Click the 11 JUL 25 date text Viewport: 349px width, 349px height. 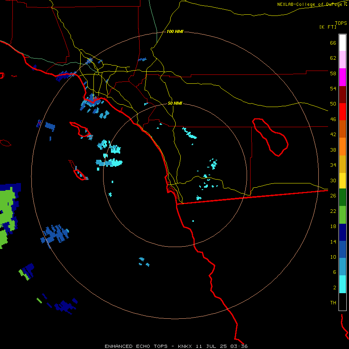(x=211, y=346)
